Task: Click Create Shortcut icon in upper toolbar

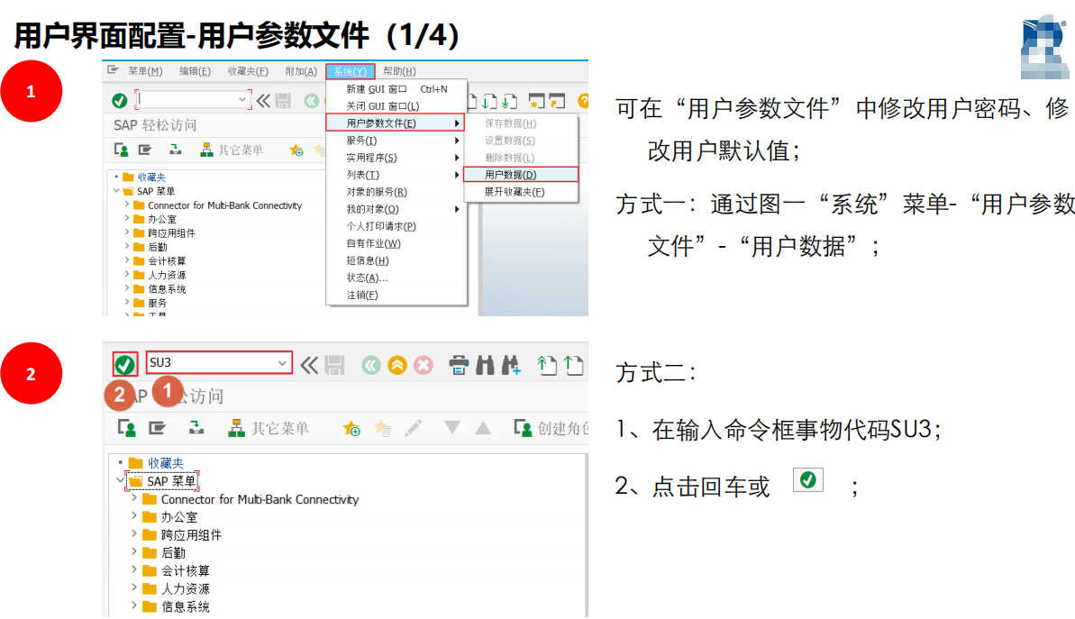Action: tap(558, 102)
